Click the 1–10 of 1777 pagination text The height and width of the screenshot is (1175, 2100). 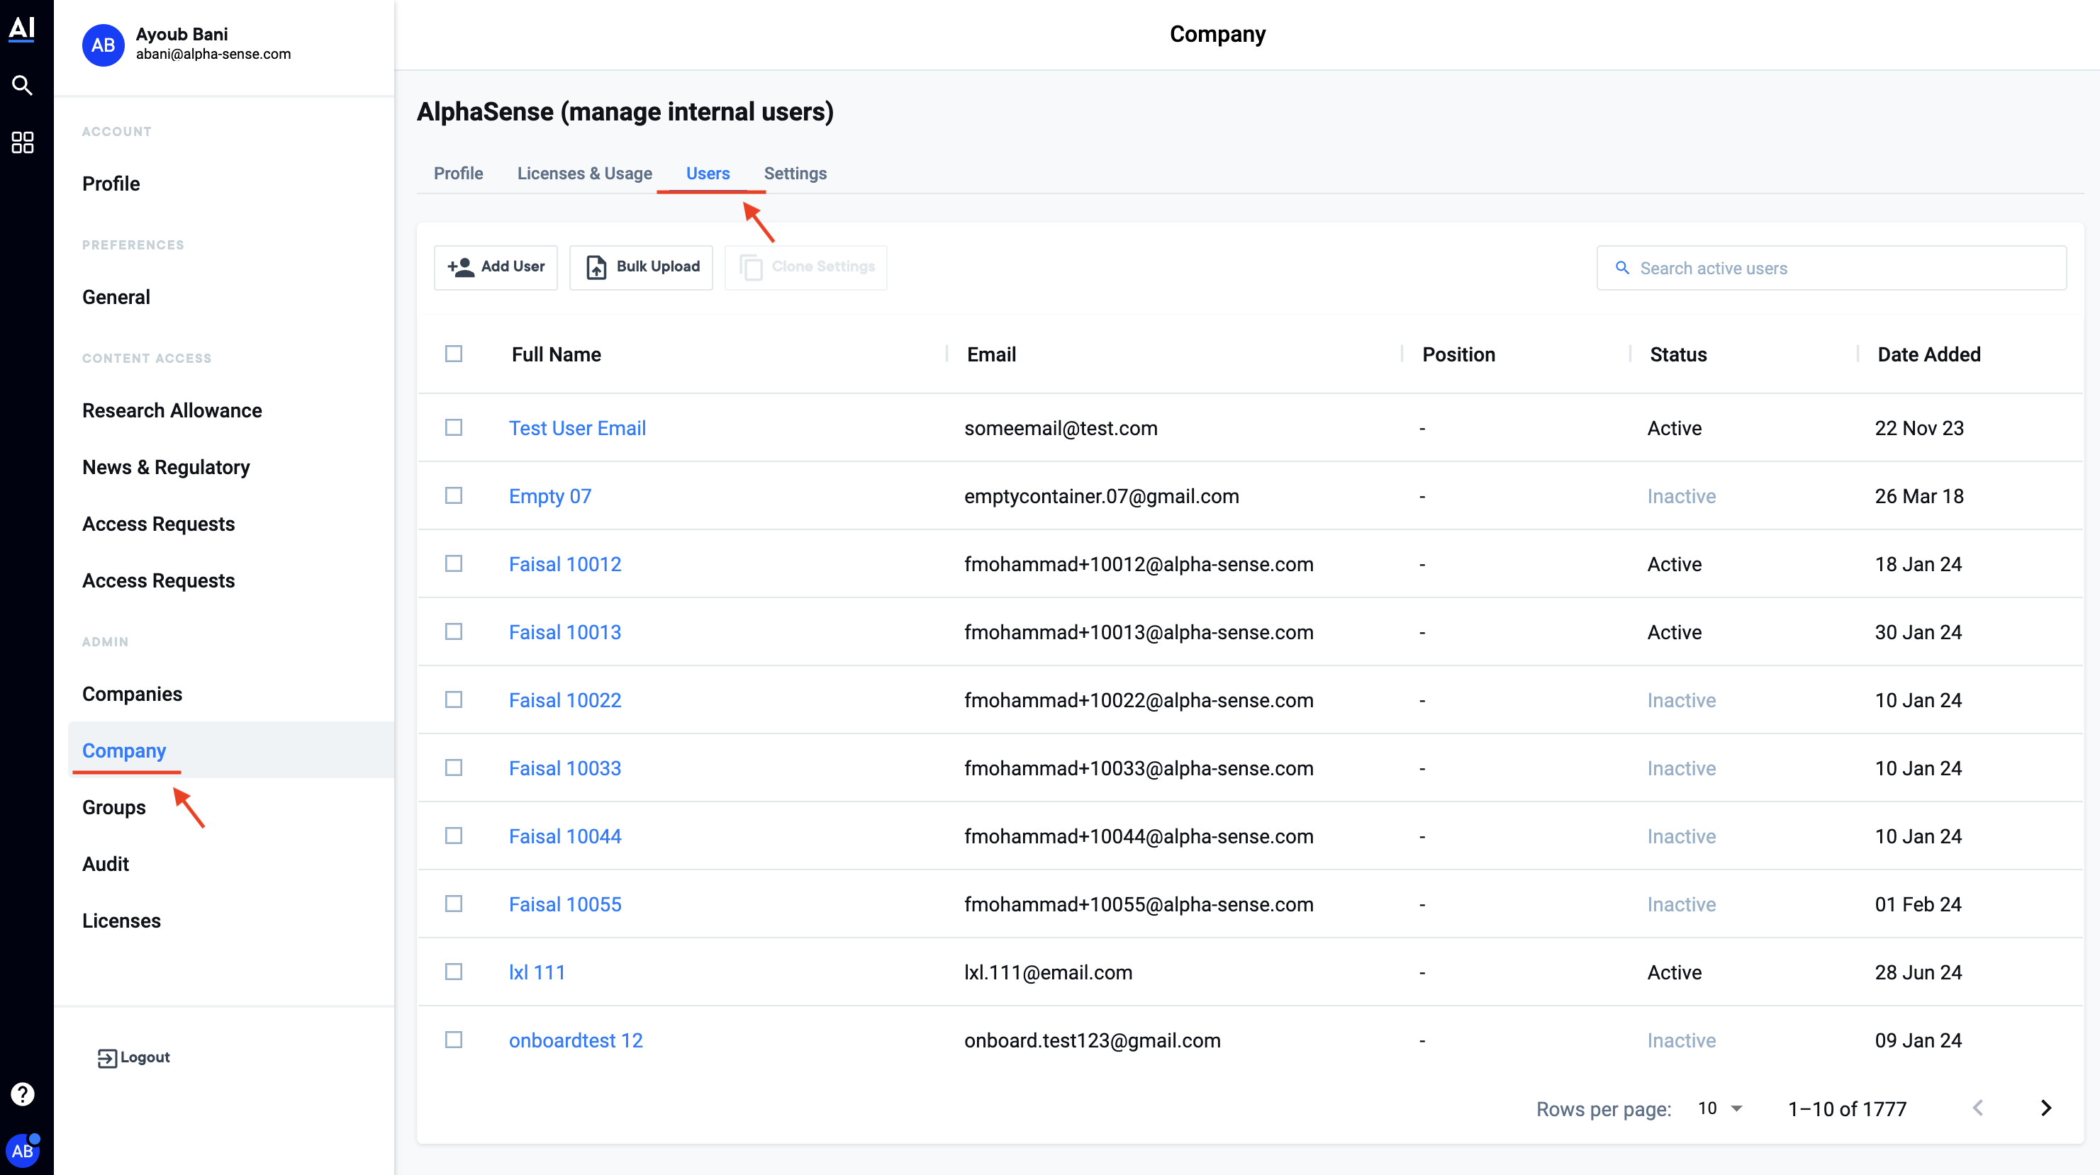[1846, 1109]
